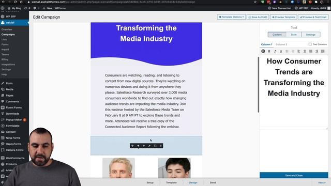Open the Overview submenu item
The height and width of the screenshot is (186, 331).
(7, 29)
